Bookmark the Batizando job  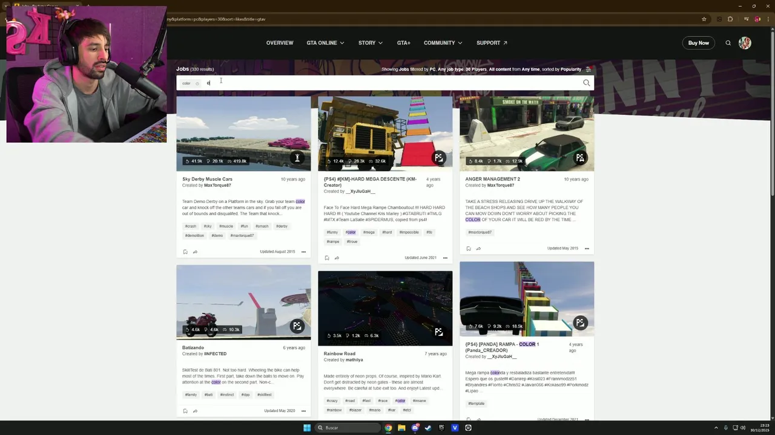click(185, 411)
